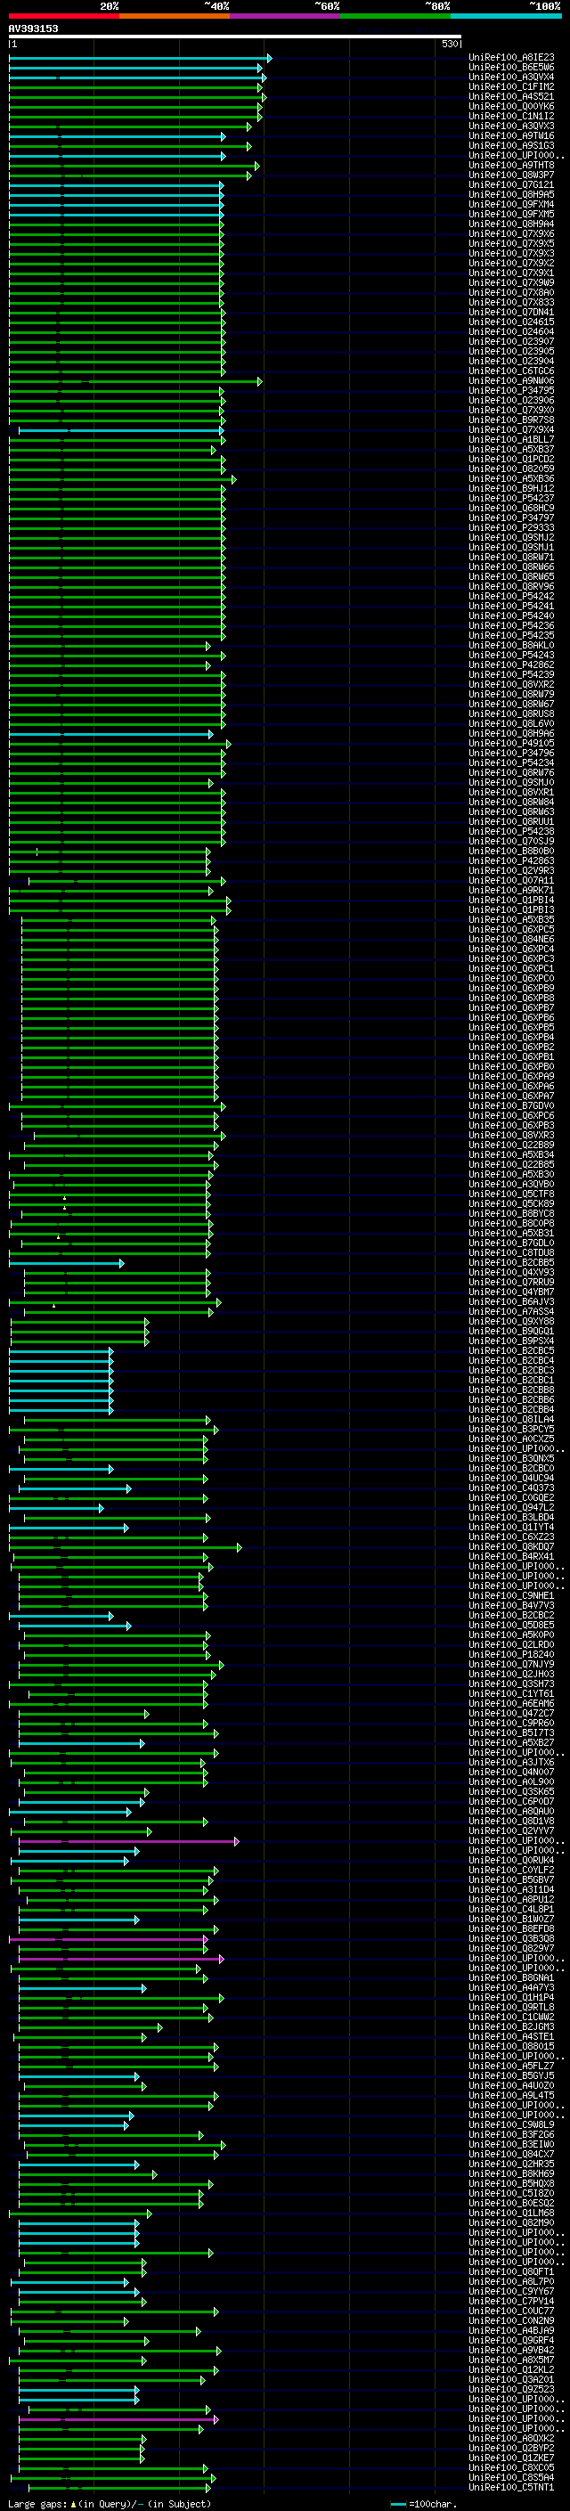The height and width of the screenshot is (2511, 570).
Task: Select hit label UniRef100_A9S1G3
Action: click(x=511, y=146)
